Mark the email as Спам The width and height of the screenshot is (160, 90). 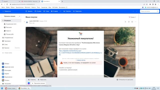point(46,11)
